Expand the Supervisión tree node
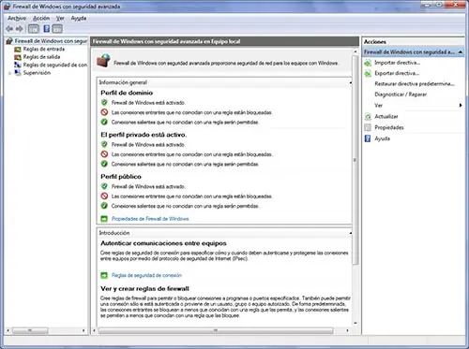 (x=9, y=73)
